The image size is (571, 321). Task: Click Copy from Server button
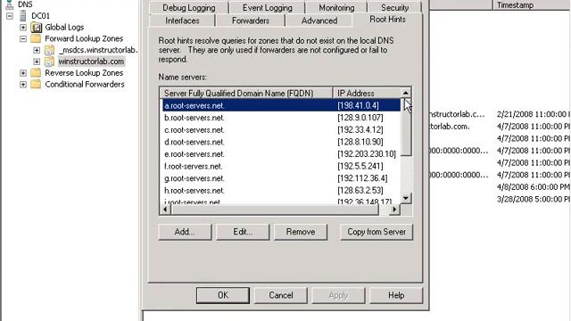tap(377, 232)
